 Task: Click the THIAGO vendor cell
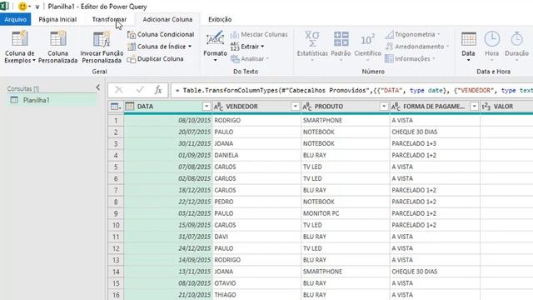click(x=257, y=295)
